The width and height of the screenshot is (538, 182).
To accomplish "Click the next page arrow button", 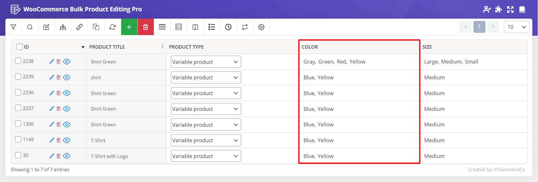I will pyautogui.click(x=493, y=27).
